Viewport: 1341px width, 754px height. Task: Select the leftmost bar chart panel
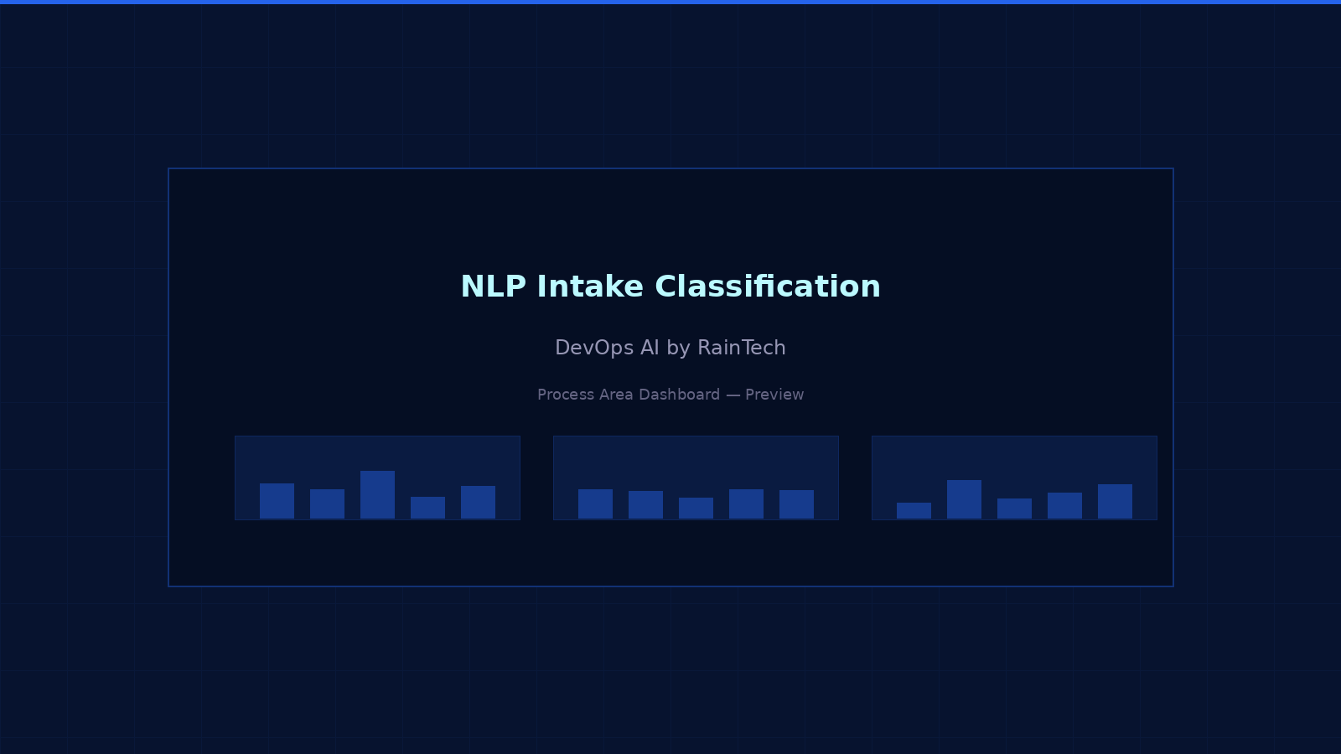(x=377, y=478)
